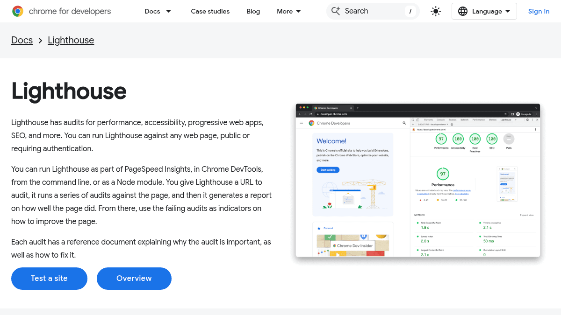Click the large Performance 97 score gauge
The height and width of the screenshot is (315, 561).
[443, 174]
